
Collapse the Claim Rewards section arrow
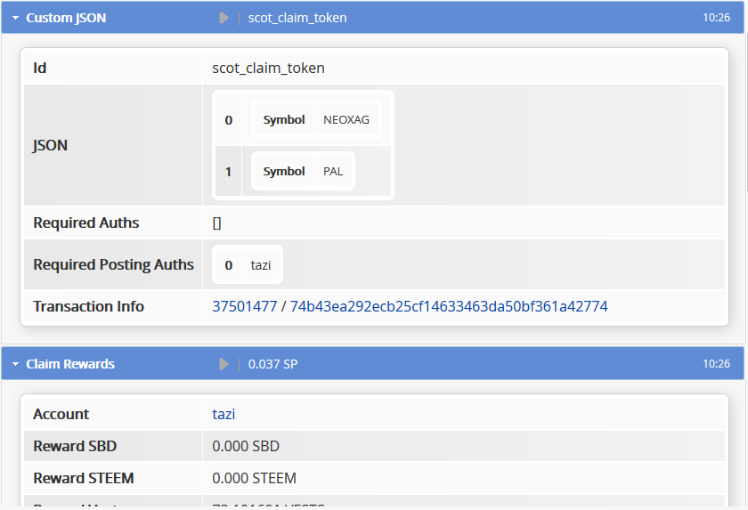click(x=15, y=364)
